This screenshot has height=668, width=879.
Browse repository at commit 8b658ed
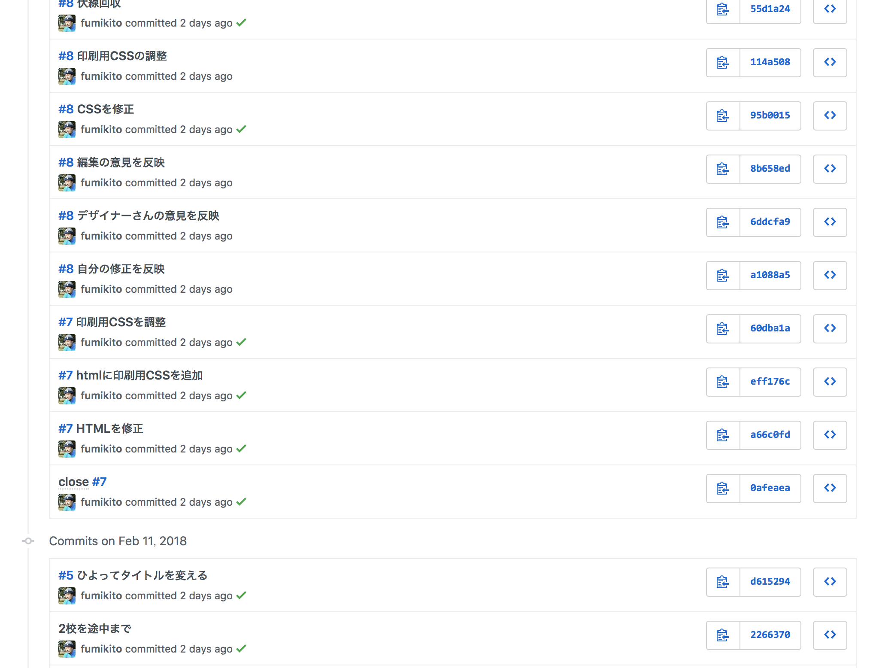point(830,169)
